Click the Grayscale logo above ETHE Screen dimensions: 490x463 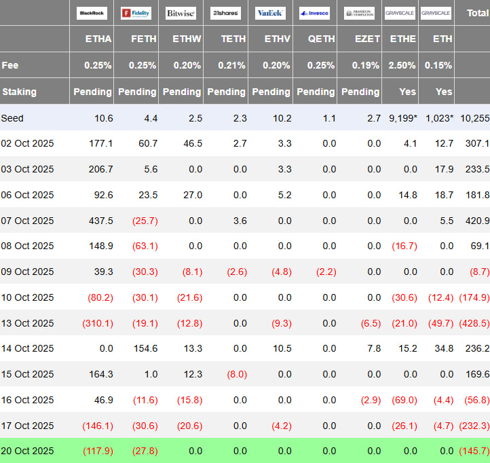click(x=400, y=13)
